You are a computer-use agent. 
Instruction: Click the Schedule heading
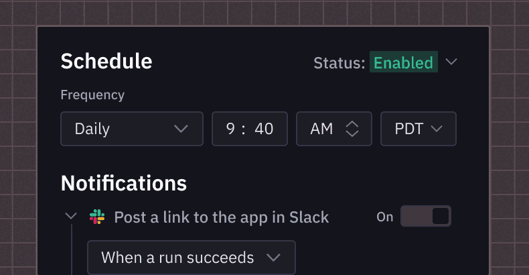coord(106,61)
